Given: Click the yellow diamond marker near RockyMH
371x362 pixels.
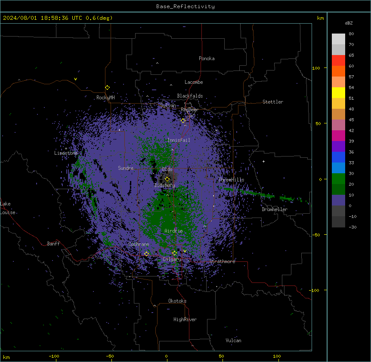Looking at the screenshot, I should coord(108,88).
